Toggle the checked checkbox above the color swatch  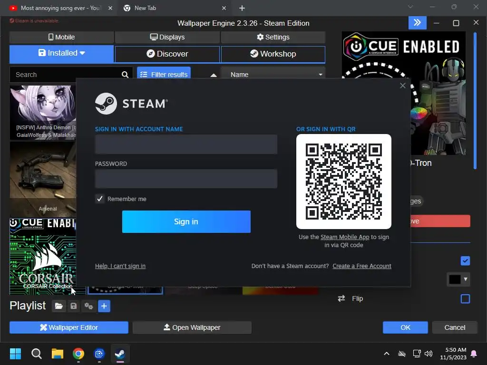pos(465,261)
